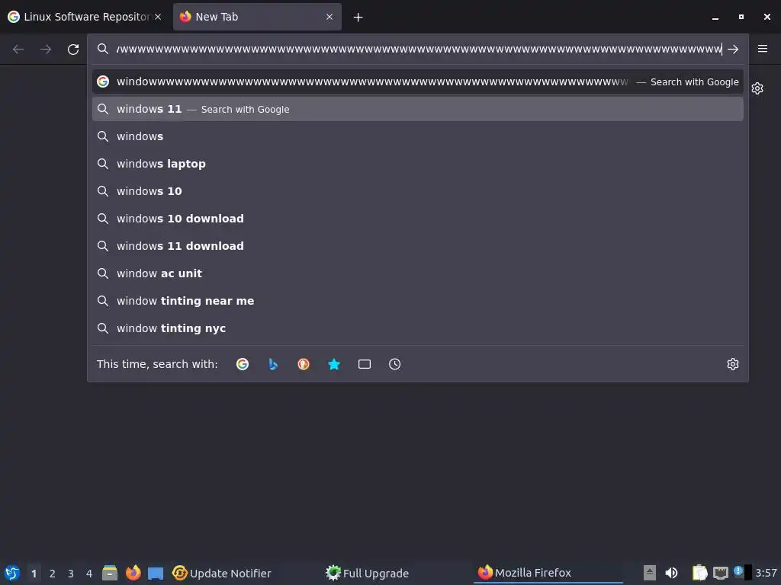
Task: Open a new tab with plus button
Action: pyautogui.click(x=358, y=18)
